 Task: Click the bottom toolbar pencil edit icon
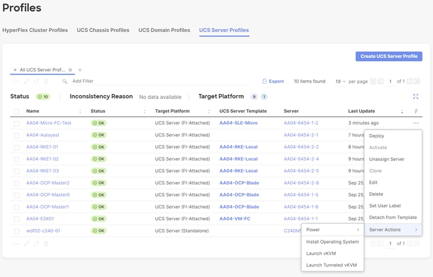27,244
